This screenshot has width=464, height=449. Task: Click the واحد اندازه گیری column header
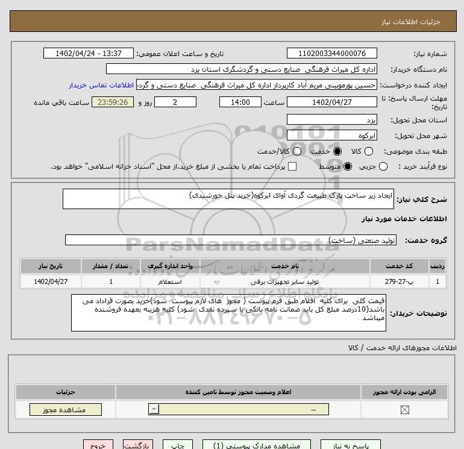click(x=170, y=266)
